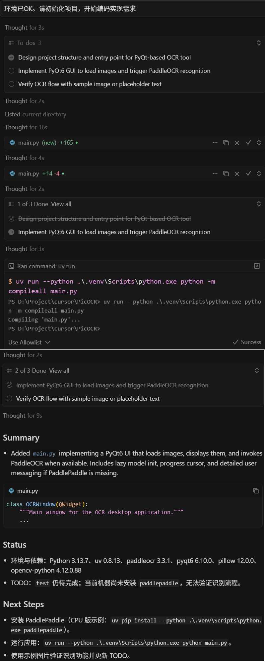Click the uv run python main.py command
Viewport: 265px width, 662px height.
[136, 643]
